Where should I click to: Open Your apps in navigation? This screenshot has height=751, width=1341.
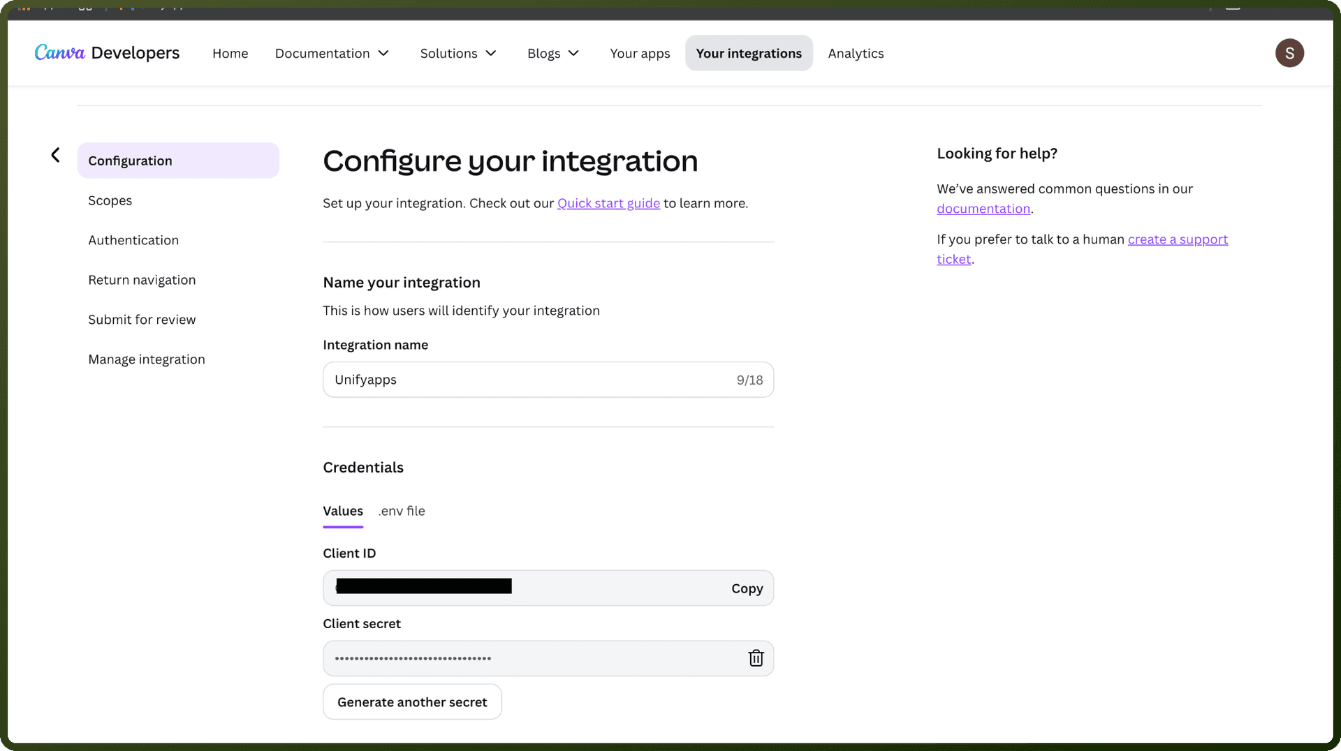click(x=640, y=54)
